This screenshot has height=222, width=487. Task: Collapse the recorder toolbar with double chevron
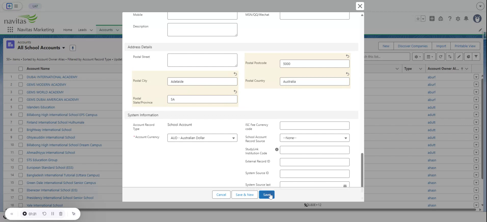coord(12,214)
